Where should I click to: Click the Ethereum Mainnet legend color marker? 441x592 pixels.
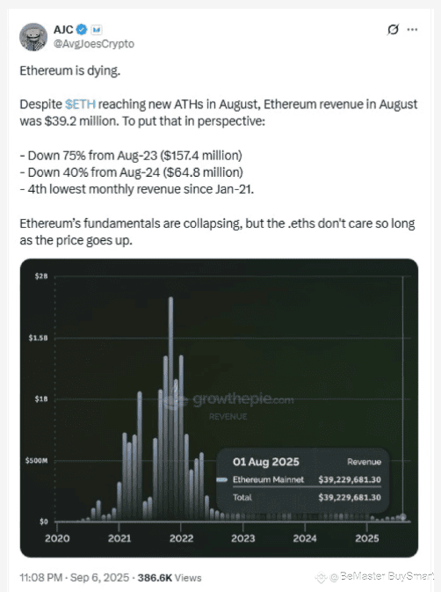coord(222,479)
